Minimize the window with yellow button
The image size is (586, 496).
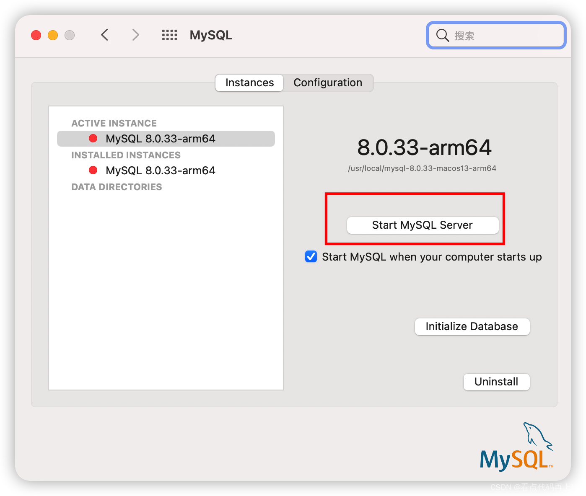[53, 35]
